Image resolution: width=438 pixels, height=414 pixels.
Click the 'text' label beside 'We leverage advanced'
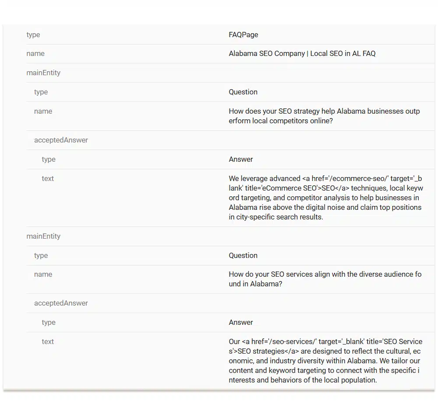(x=48, y=179)
